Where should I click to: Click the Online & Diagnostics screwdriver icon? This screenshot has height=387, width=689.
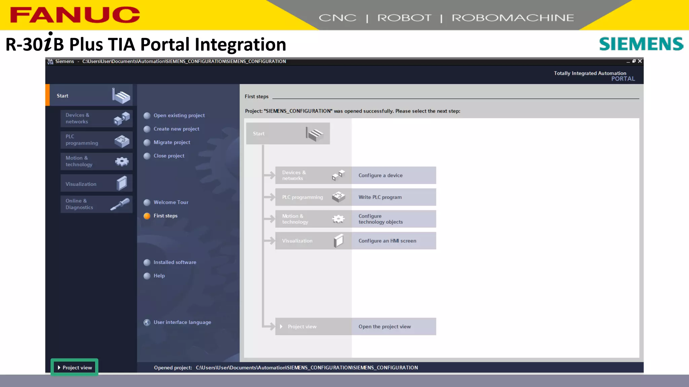(120, 204)
